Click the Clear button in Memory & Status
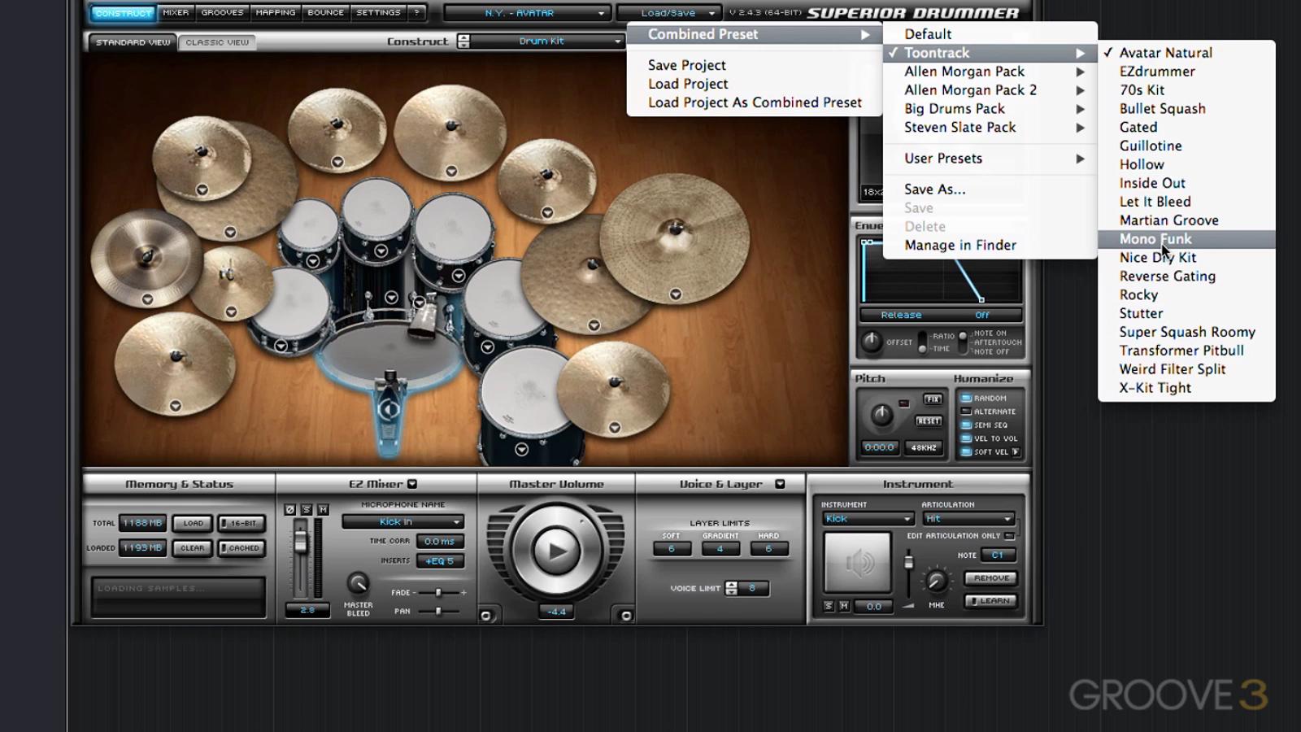 coord(194,548)
